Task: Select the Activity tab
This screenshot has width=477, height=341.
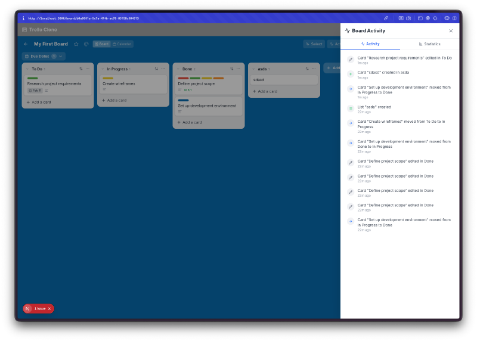Action: [370, 44]
